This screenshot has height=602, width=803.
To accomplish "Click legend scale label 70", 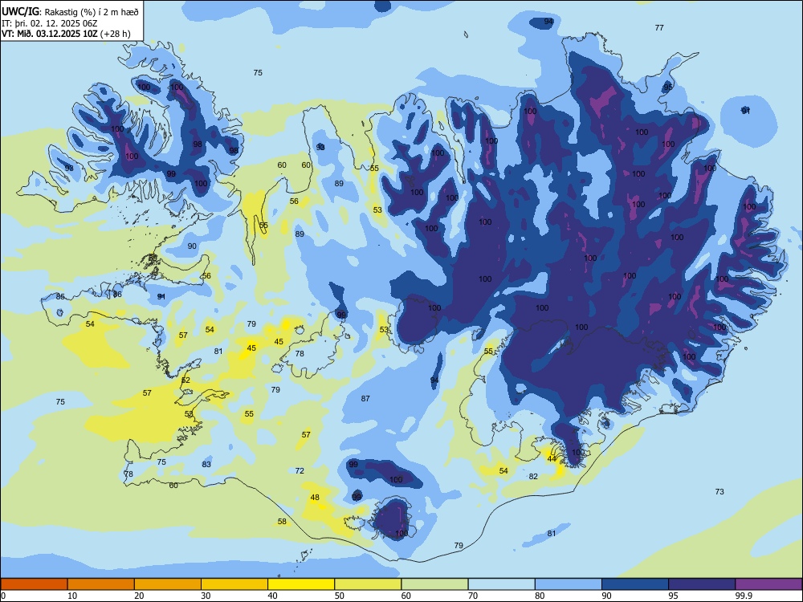I will tap(473, 596).
